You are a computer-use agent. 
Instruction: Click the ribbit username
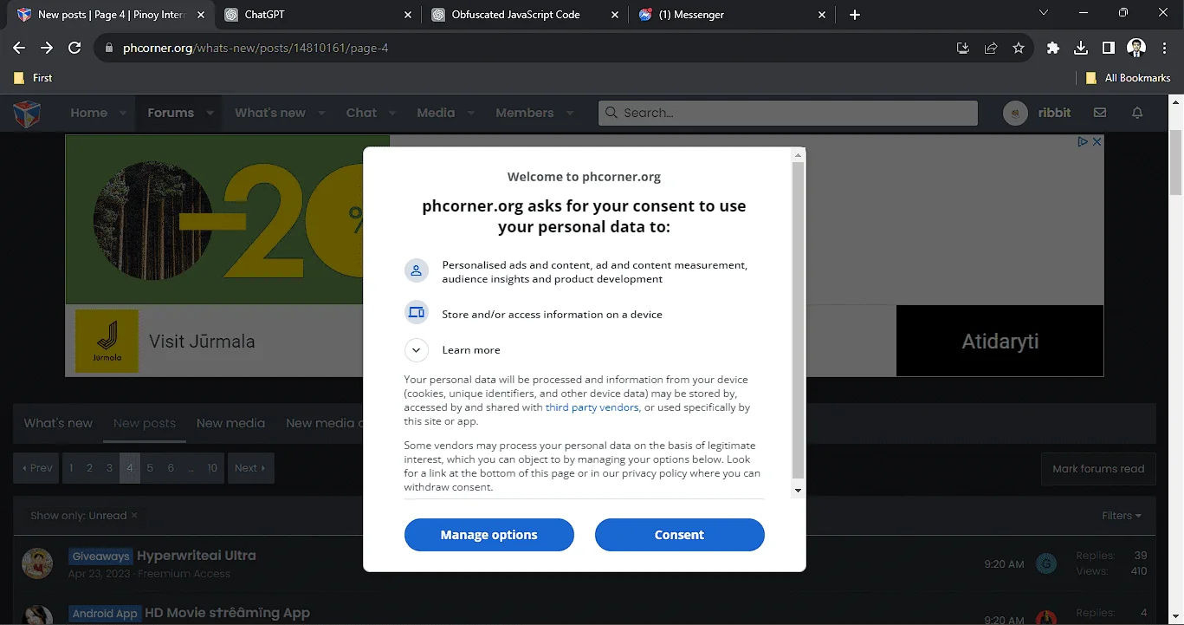pos(1054,113)
